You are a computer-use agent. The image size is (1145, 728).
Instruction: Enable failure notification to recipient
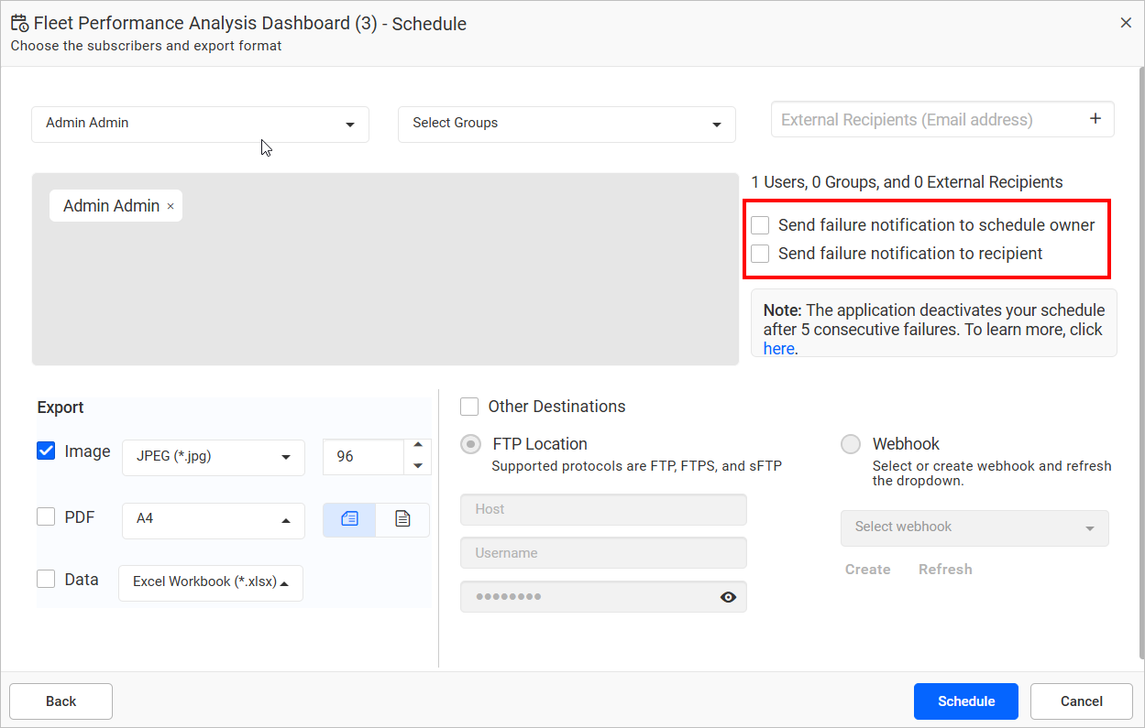coord(760,254)
